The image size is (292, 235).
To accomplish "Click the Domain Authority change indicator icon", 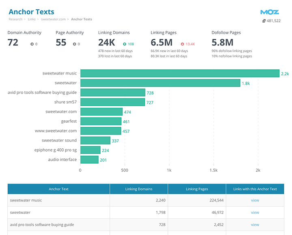I will (32, 44).
